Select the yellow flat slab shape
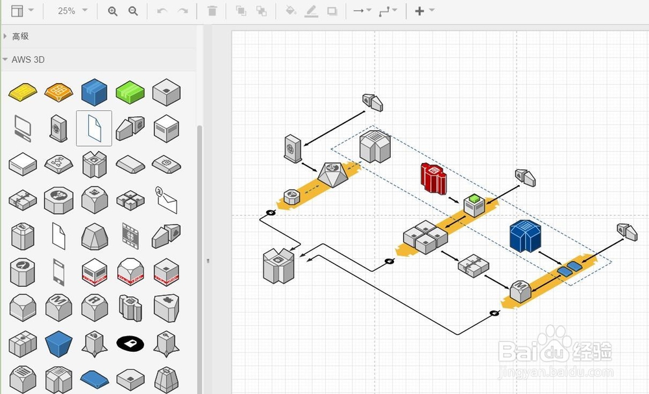The width and height of the screenshot is (649, 394). [x=23, y=92]
